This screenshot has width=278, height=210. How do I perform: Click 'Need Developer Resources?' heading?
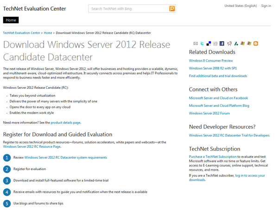point(222,127)
